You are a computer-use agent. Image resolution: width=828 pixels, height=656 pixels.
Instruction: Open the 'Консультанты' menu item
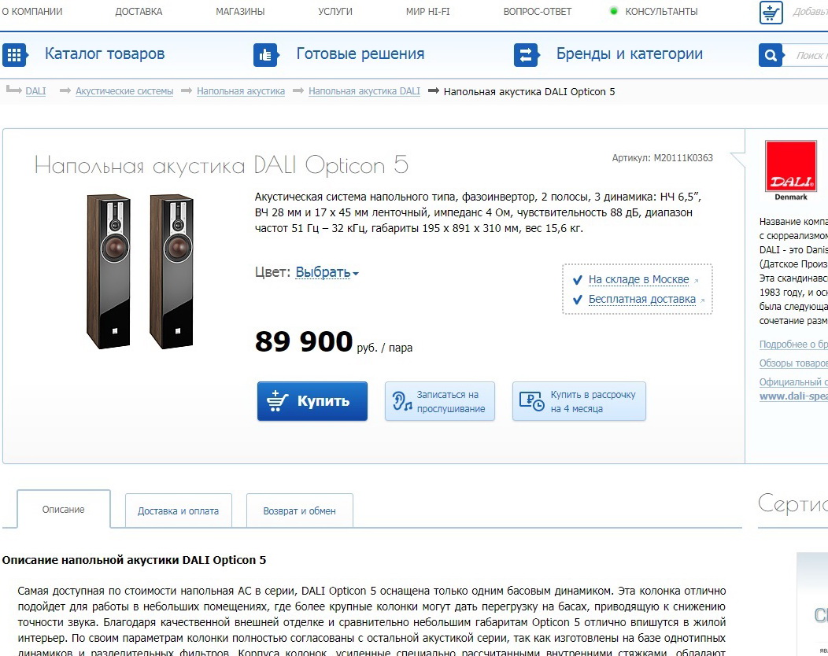661,12
